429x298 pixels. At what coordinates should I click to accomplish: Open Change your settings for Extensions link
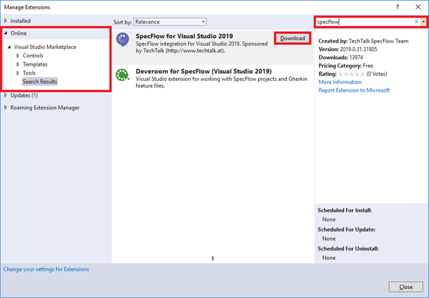click(46, 269)
